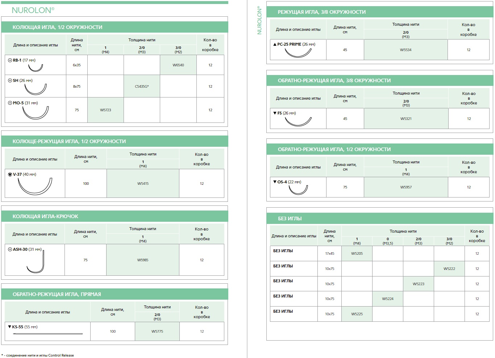Image resolution: width=495 pixels, height=358 pixels.
Task: Click the needle name "OS-4 (22 мм)"
Action: pos(289,182)
